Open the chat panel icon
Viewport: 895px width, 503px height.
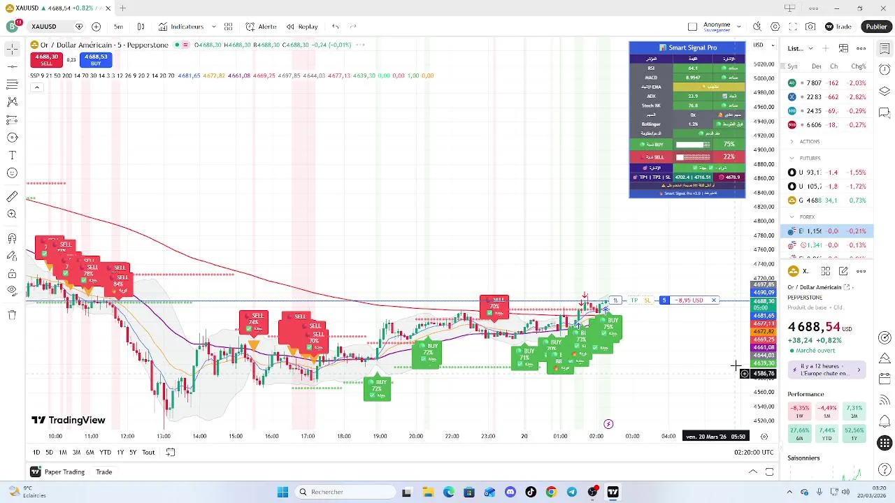tap(885, 112)
